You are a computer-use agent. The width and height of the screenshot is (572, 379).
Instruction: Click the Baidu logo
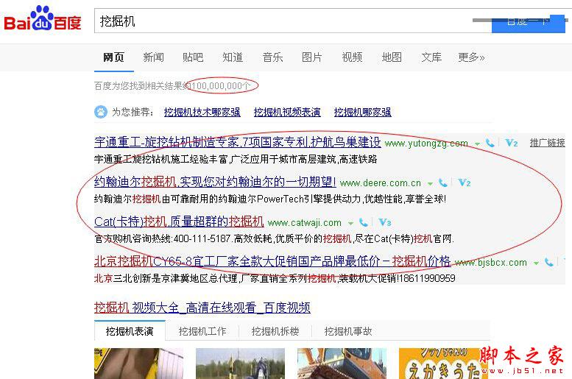pos(42,18)
